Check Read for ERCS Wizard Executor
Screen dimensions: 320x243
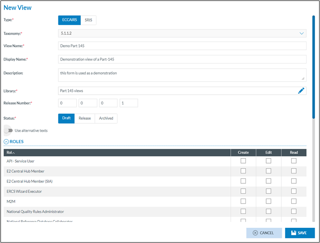[x=294, y=191]
